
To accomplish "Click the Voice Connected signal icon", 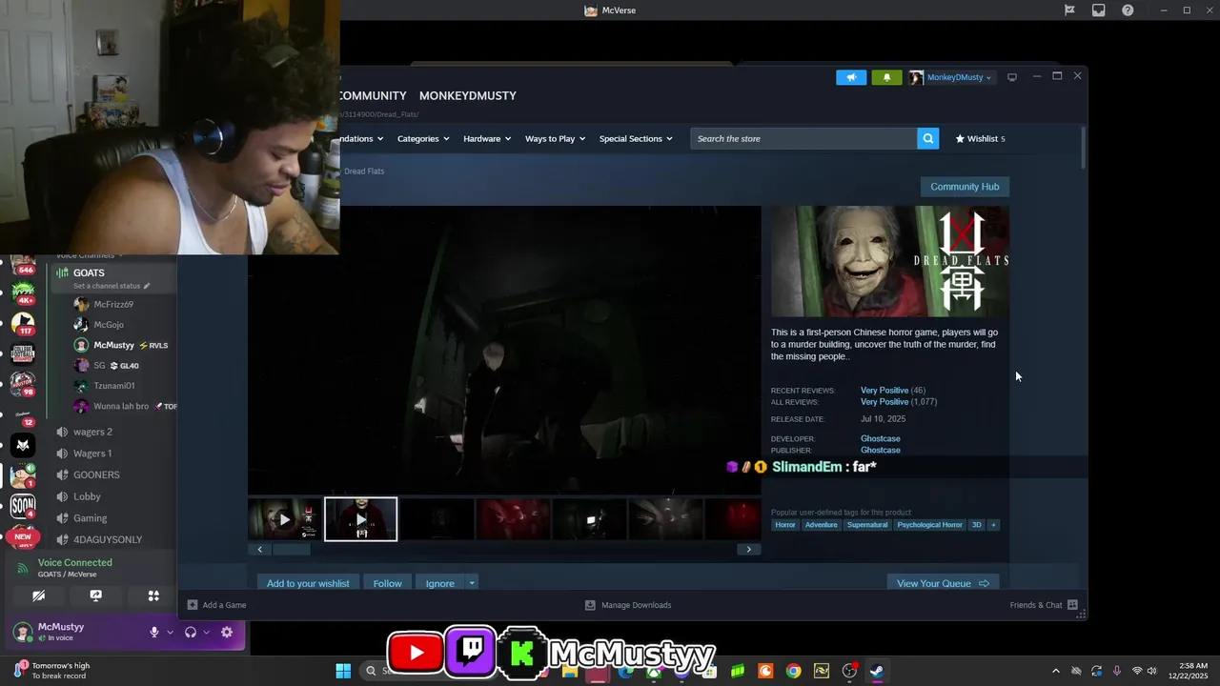I will click(x=23, y=568).
